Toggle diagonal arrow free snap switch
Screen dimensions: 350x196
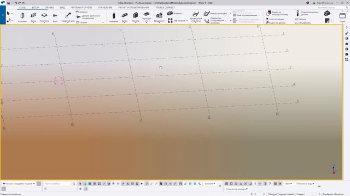click(x=270, y=184)
